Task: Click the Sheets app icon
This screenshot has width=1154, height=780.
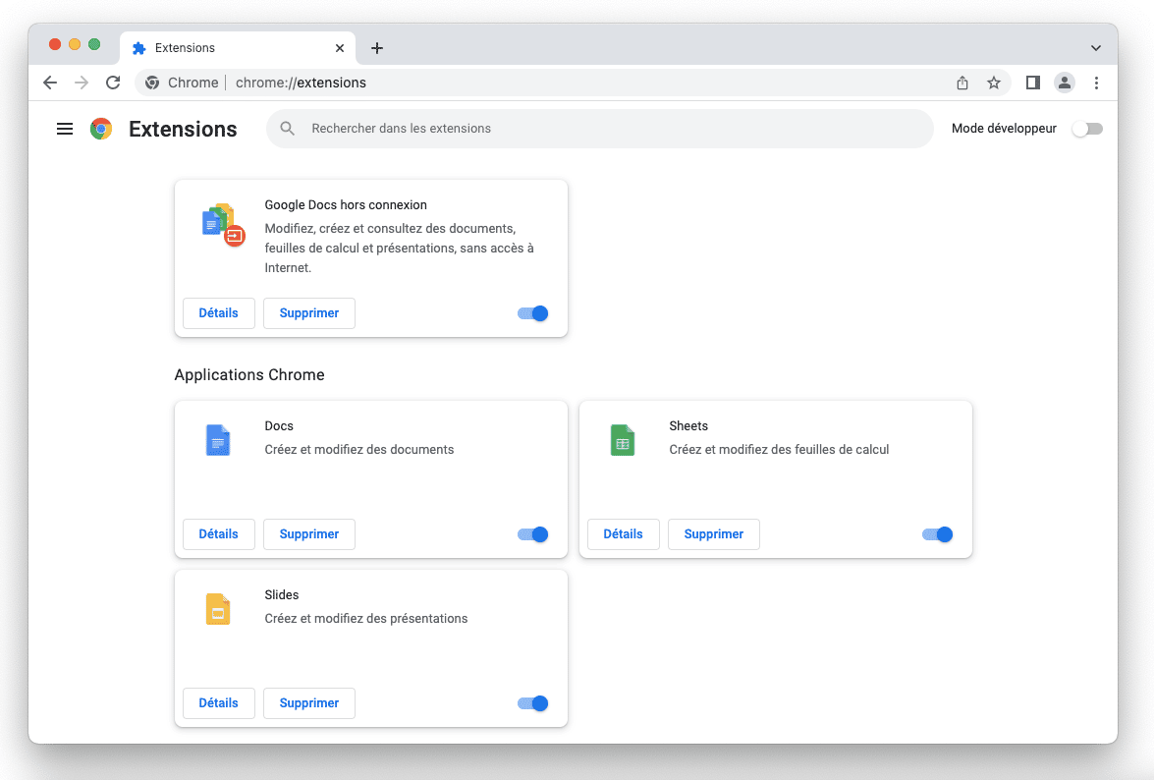Action: [x=623, y=440]
